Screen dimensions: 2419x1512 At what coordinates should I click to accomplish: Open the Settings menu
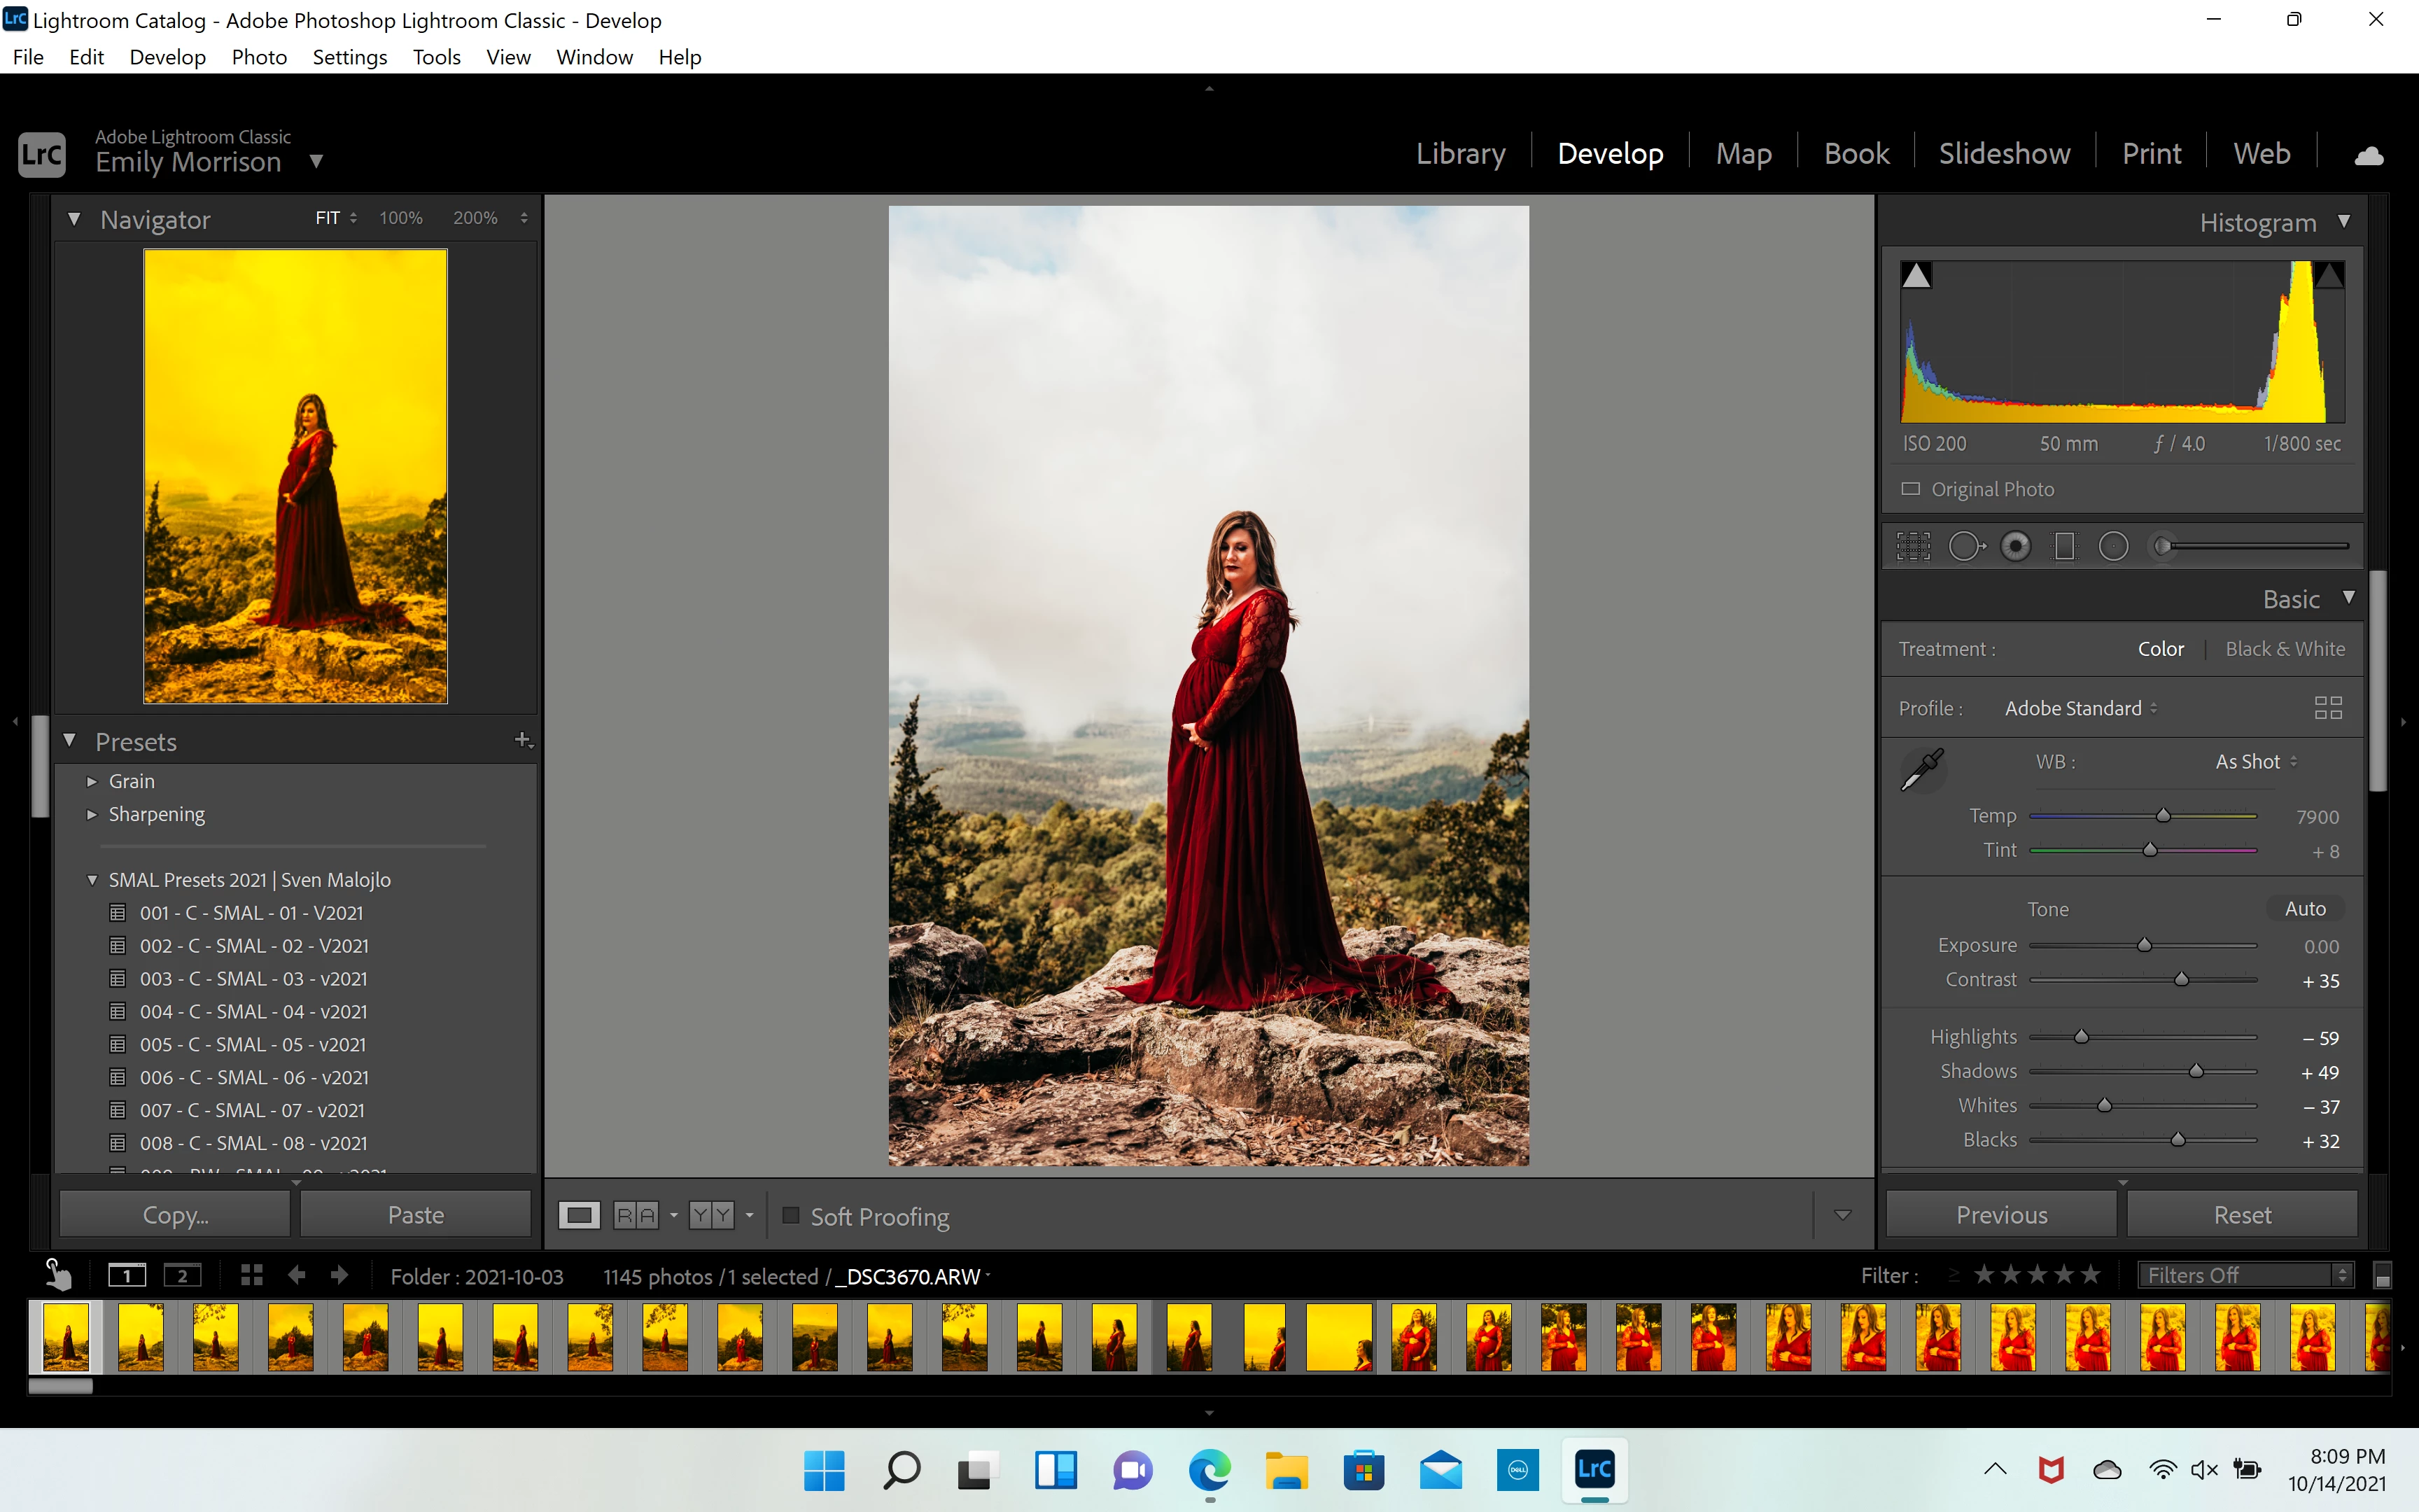pyautogui.click(x=349, y=57)
